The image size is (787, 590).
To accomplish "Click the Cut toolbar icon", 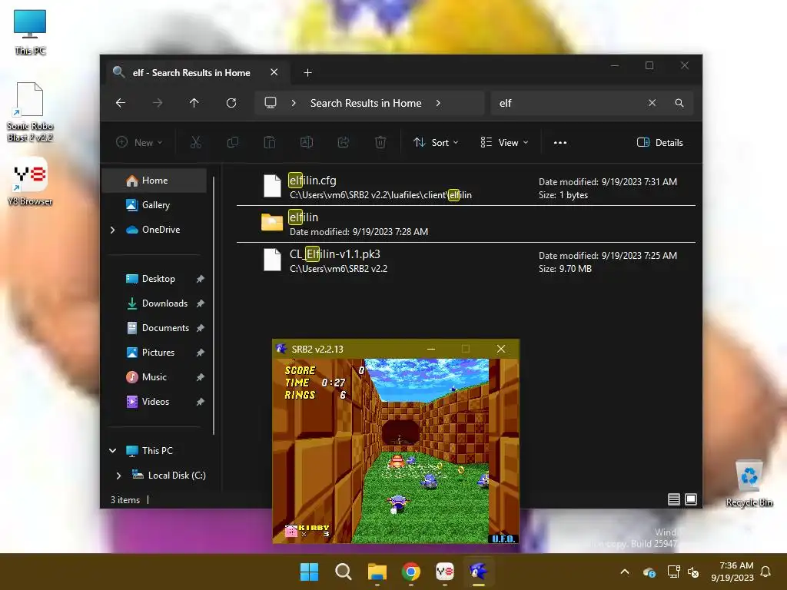I will (196, 142).
